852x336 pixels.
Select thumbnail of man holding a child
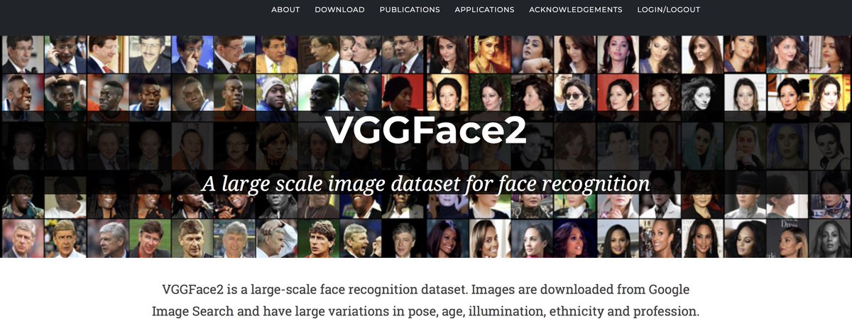[x=361, y=55]
